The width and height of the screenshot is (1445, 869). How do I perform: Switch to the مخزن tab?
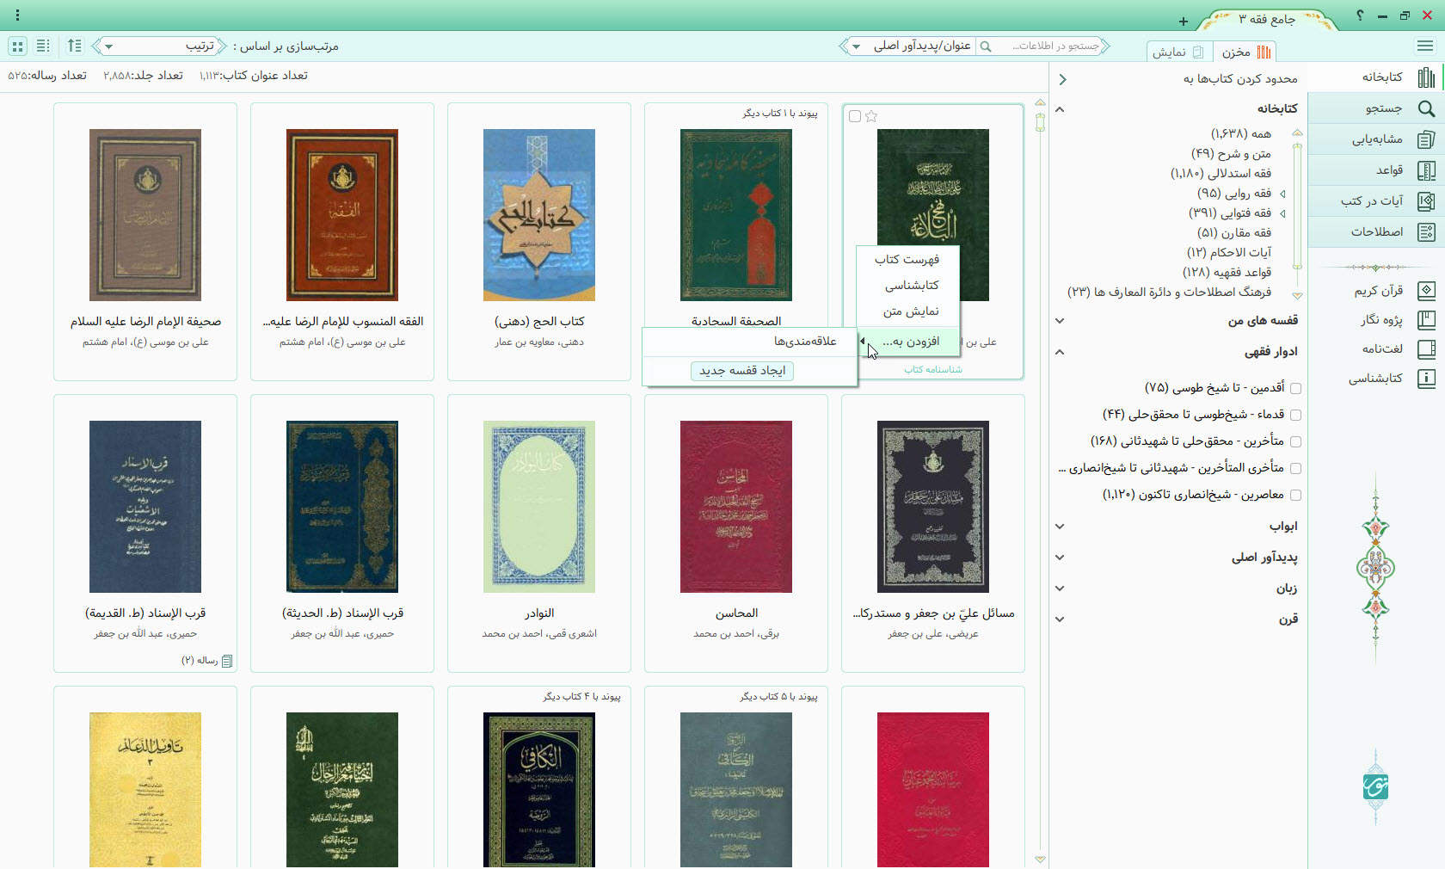point(1245,52)
